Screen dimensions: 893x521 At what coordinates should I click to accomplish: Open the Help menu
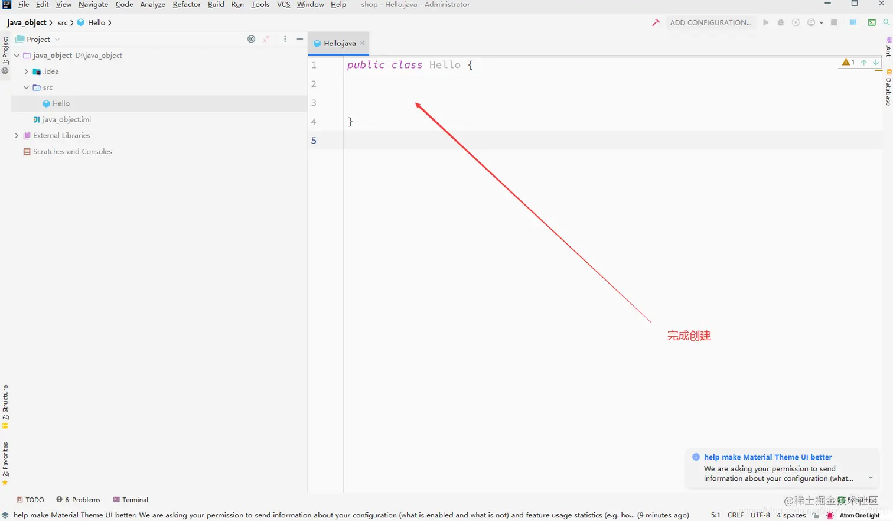click(x=338, y=5)
